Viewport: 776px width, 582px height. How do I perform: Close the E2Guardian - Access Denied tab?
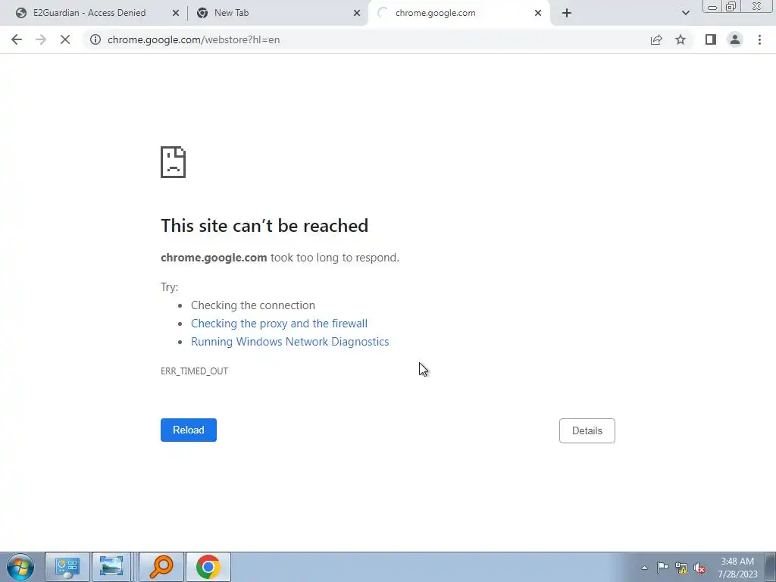[176, 13]
